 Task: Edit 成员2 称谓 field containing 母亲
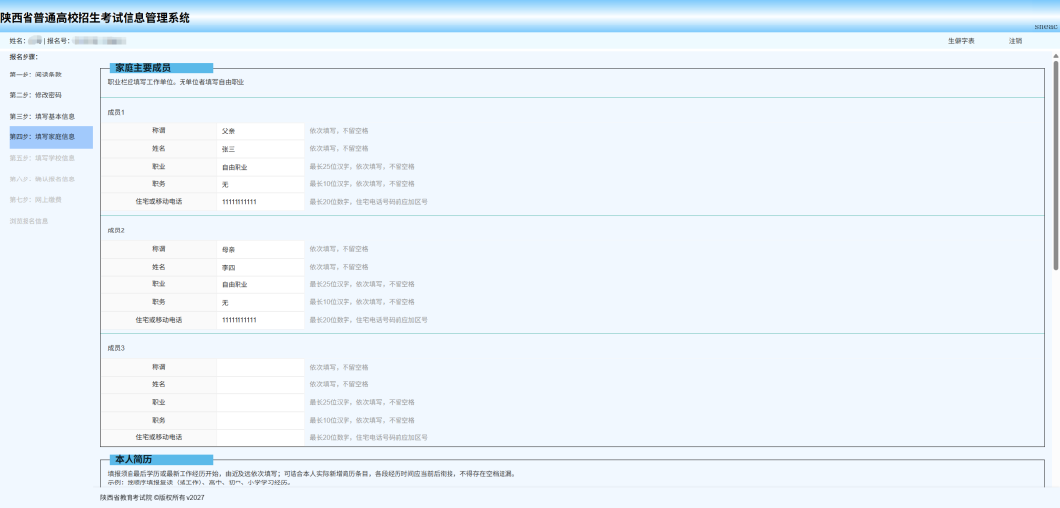pyautogui.click(x=260, y=249)
